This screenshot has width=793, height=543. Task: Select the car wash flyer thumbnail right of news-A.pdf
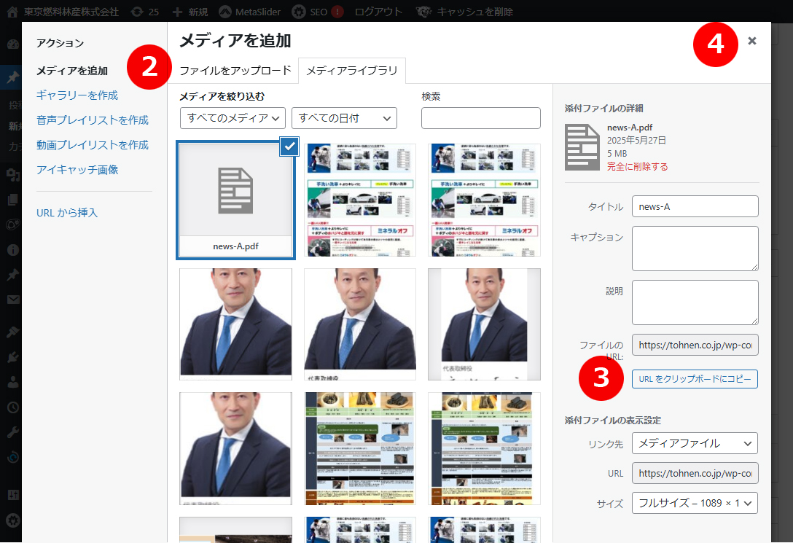pos(359,200)
